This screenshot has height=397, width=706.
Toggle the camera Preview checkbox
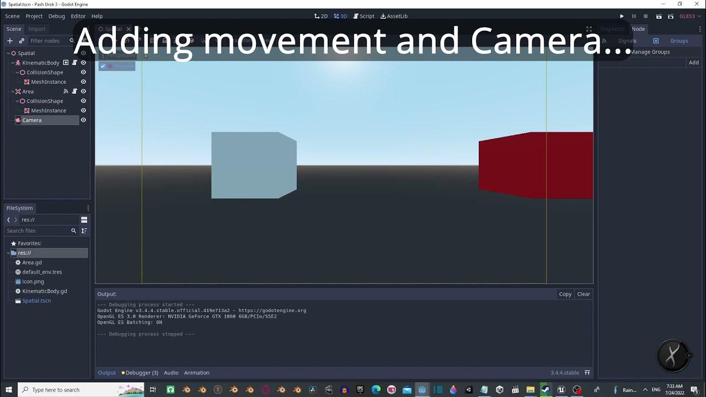click(103, 66)
